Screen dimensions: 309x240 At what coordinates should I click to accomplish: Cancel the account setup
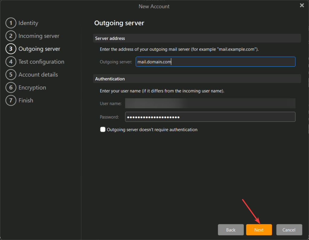click(289, 230)
